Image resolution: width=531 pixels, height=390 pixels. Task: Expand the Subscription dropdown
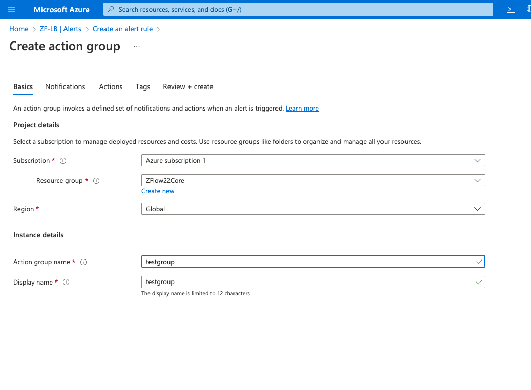click(313, 161)
